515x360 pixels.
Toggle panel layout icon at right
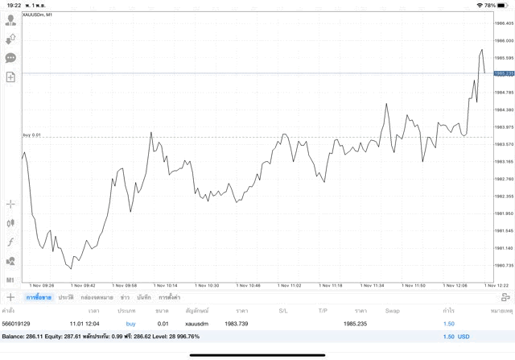click(505, 297)
